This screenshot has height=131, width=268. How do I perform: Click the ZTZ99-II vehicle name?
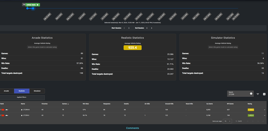pyautogui.click(x=26, y=115)
